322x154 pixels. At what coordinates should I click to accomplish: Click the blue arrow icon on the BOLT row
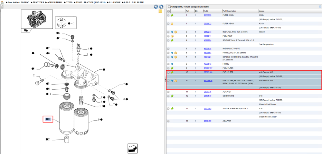coord(172,32)
